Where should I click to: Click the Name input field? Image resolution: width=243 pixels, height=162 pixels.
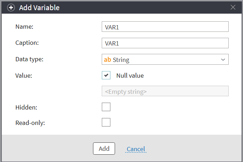(165, 27)
